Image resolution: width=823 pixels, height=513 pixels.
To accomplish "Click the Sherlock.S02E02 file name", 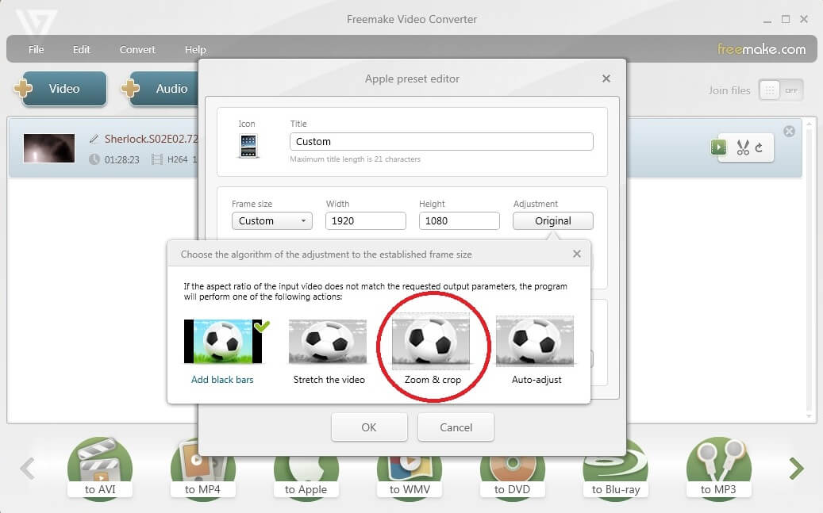I will (x=151, y=139).
